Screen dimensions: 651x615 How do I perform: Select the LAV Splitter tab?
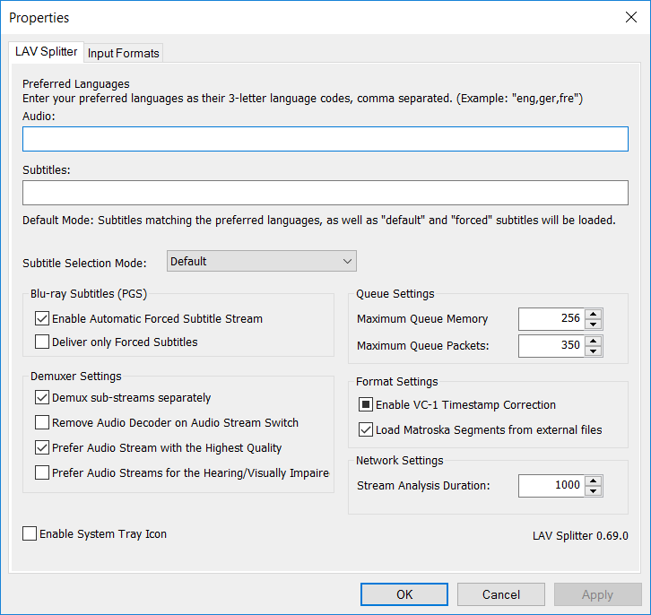47,52
